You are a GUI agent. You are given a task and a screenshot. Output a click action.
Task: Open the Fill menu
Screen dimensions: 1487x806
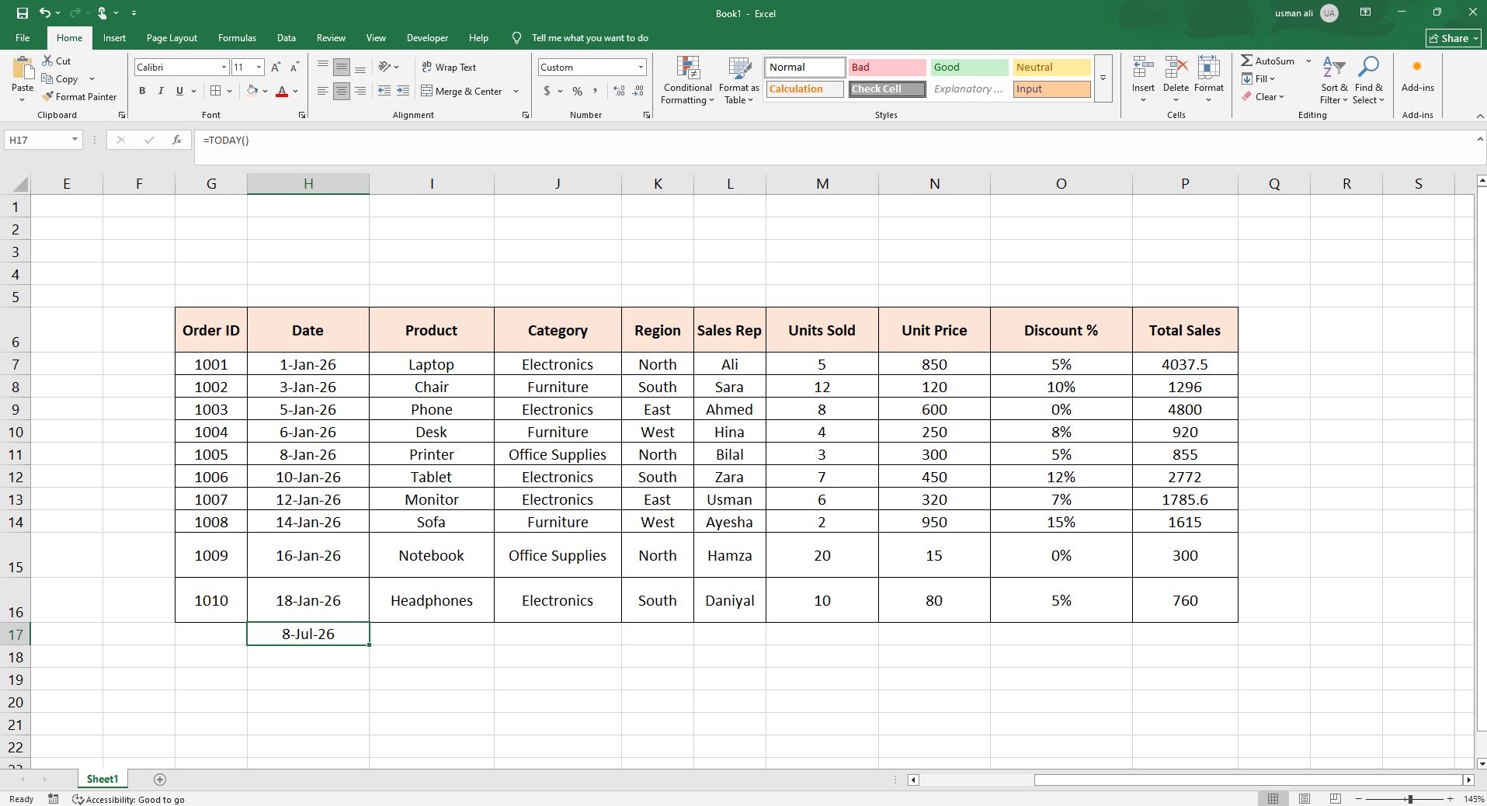click(x=1259, y=78)
